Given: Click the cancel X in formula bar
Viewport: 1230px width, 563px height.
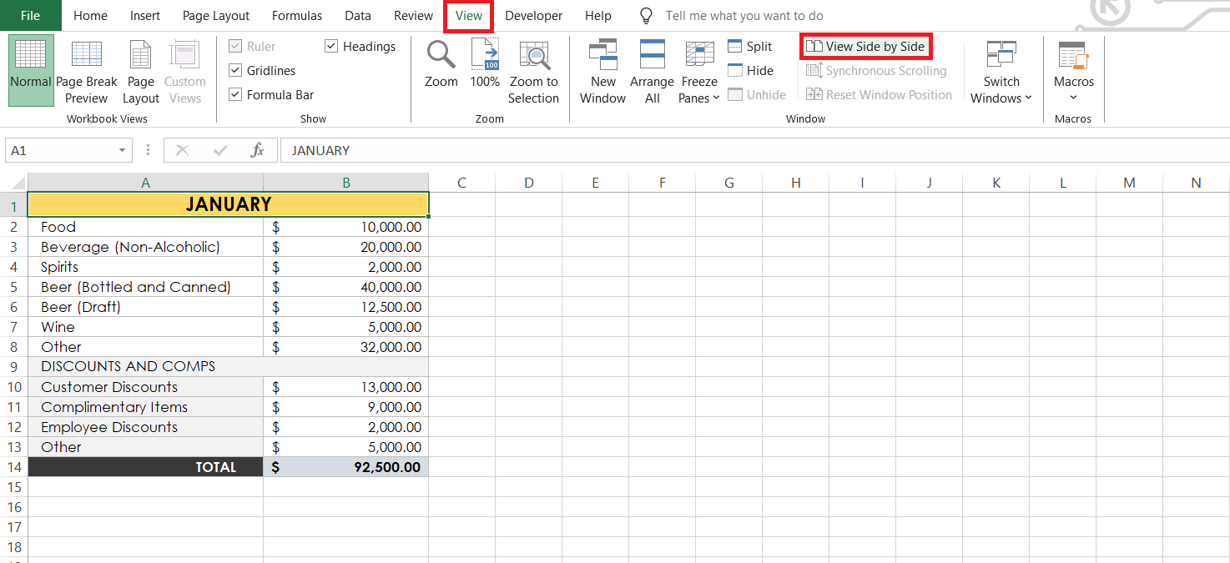Looking at the screenshot, I should [x=183, y=150].
